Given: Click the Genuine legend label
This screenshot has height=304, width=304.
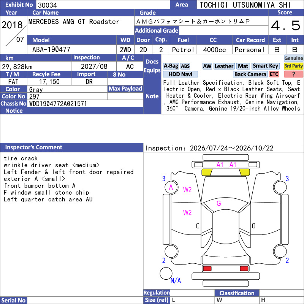Looking at the screenshot, I should point(293,58).
